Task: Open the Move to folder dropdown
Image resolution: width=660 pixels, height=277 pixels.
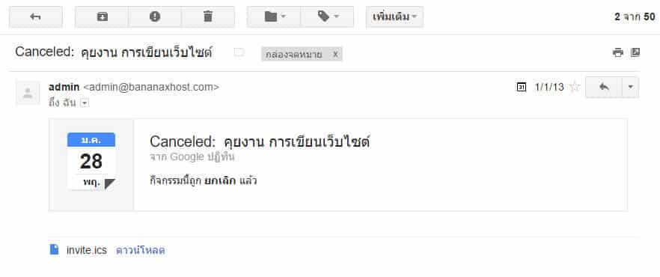Action: [274, 16]
